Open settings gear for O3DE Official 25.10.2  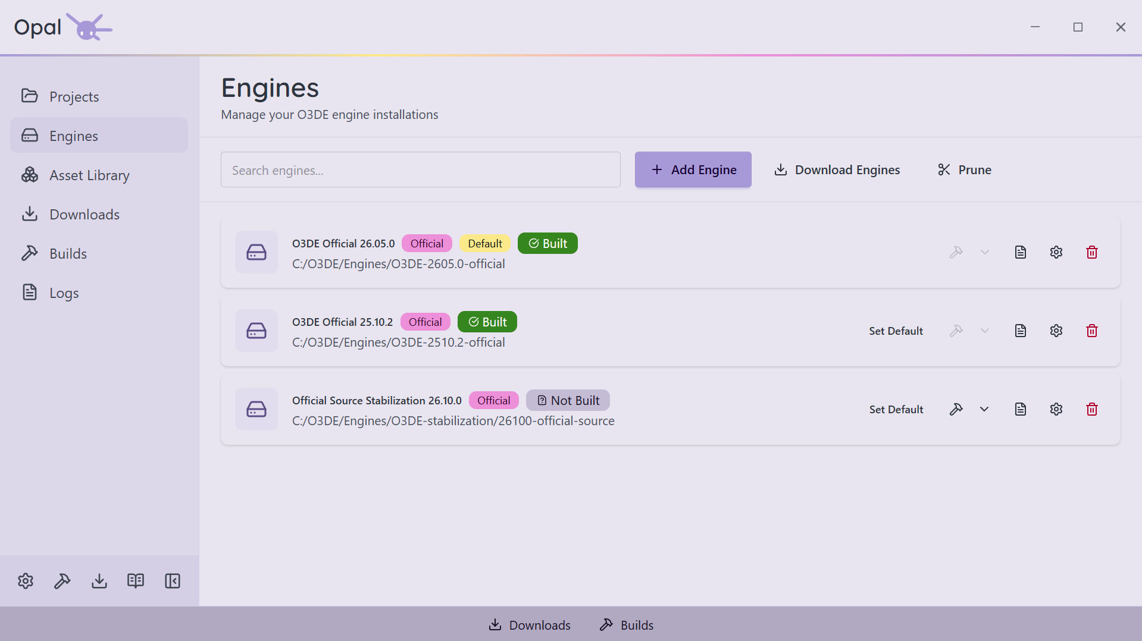coord(1056,331)
